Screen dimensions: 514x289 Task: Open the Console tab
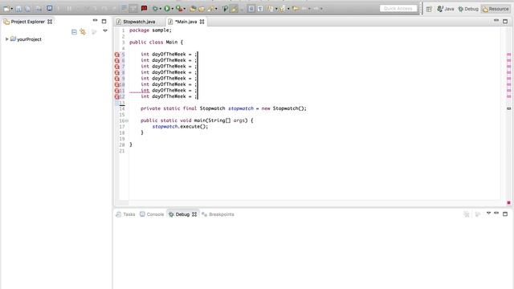pyautogui.click(x=152, y=214)
